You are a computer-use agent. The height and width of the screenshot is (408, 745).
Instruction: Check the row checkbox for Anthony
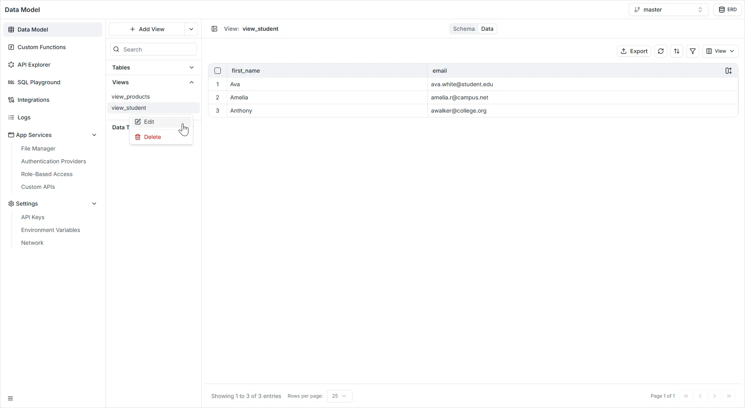[218, 111]
